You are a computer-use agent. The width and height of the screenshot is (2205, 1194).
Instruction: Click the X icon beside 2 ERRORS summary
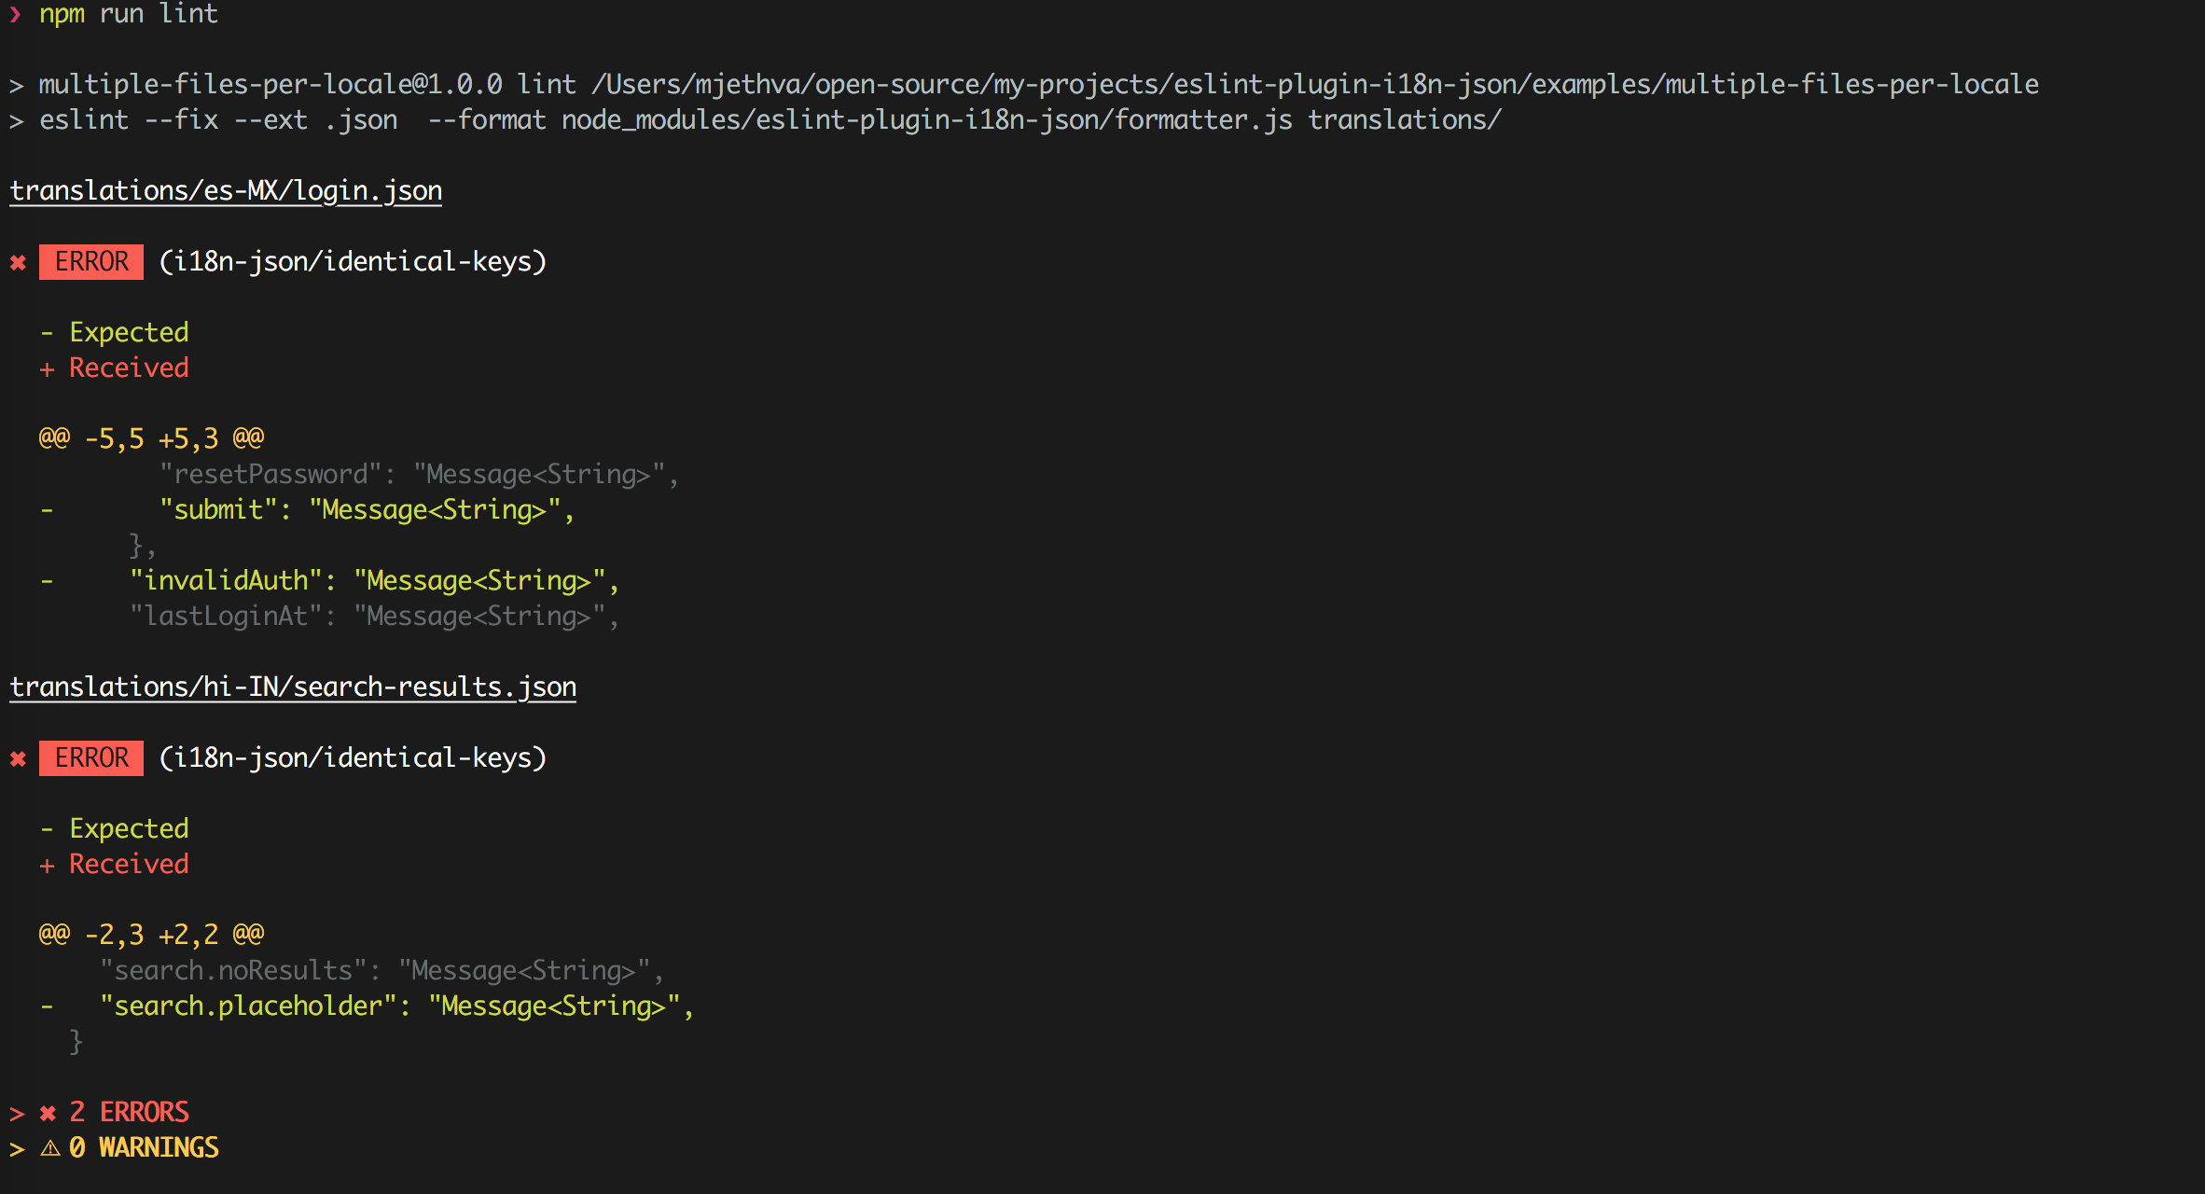[x=49, y=1113]
